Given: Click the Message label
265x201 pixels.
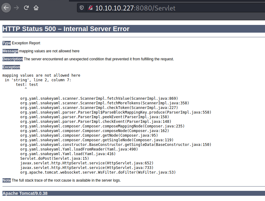Looking at the screenshot, I should [x=10, y=51].
